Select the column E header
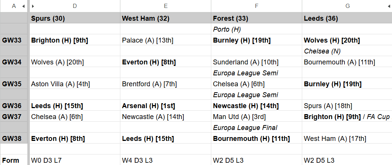 click(166, 6)
